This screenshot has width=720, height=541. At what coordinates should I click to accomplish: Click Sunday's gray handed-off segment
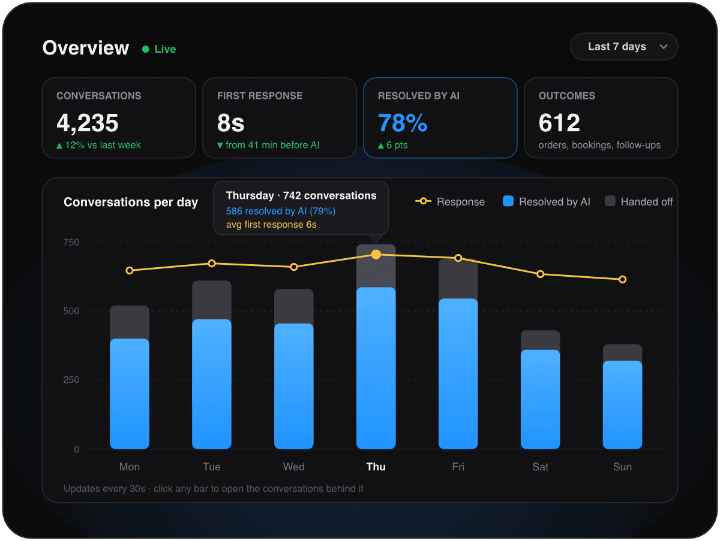click(623, 352)
